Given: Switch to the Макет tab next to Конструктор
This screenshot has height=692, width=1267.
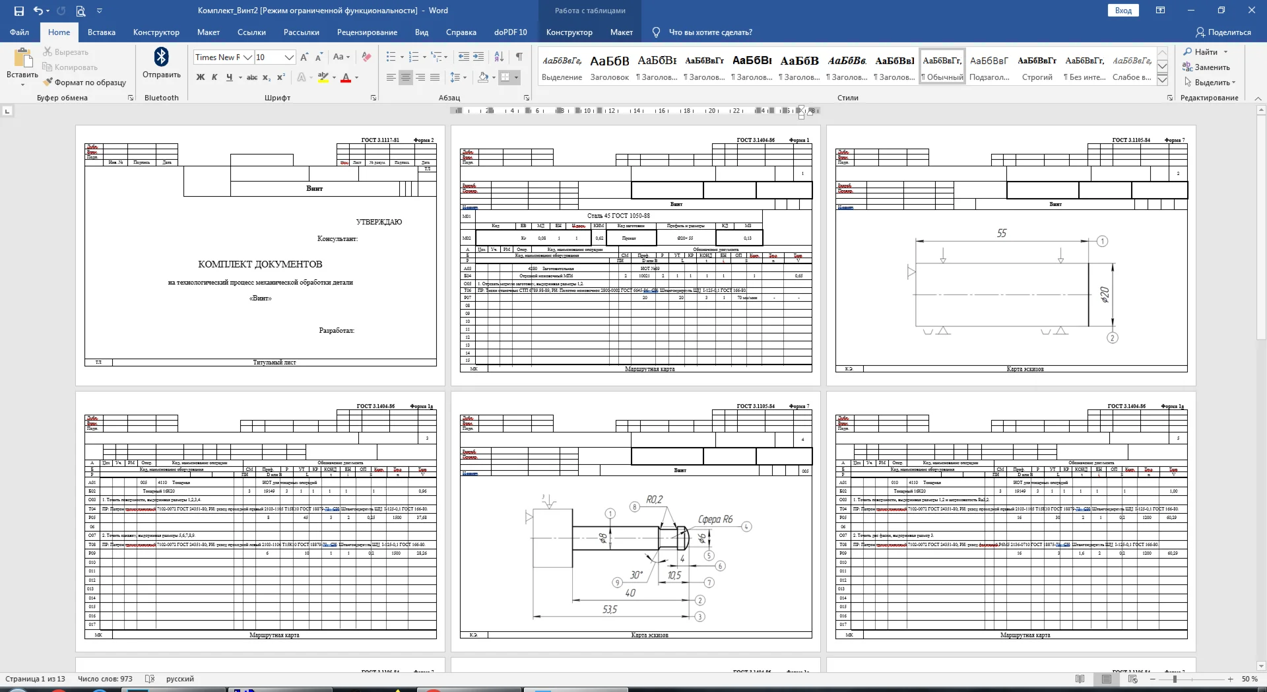Looking at the screenshot, I should point(209,32).
